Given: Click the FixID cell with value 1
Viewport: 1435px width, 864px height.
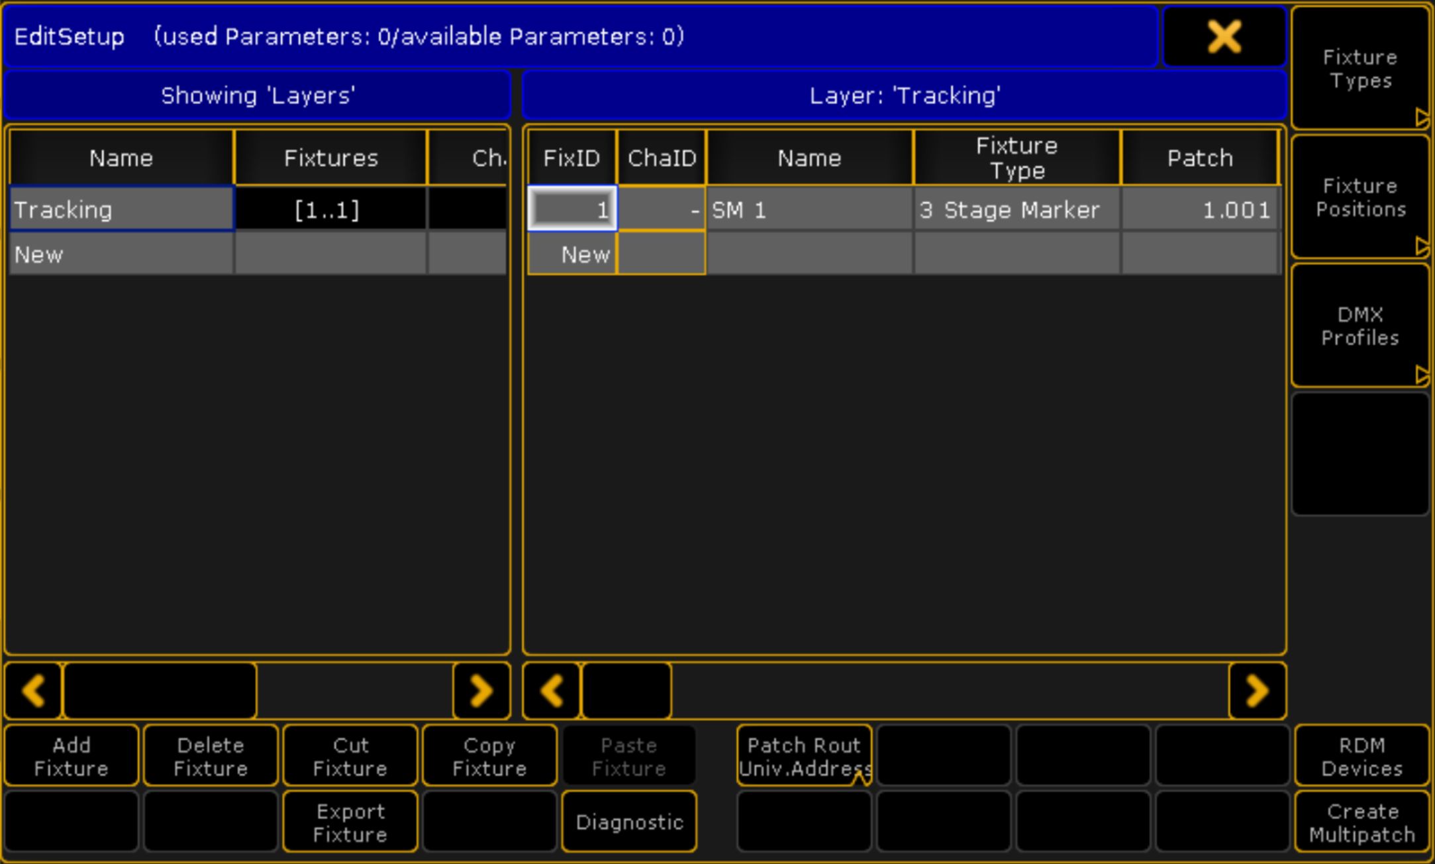Looking at the screenshot, I should (x=572, y=210).
